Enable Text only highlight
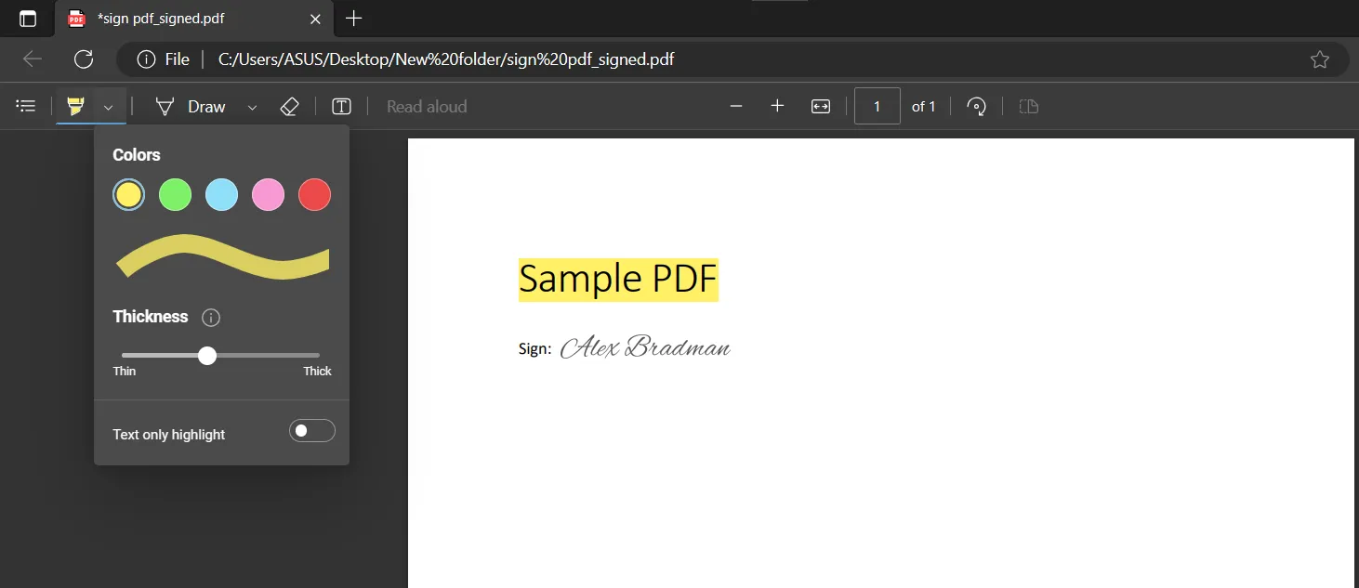The width and height of the screenshot is (1359, 588). pos(311,430)
